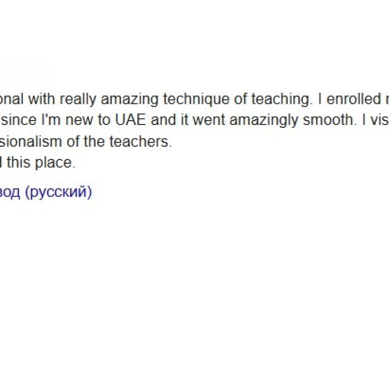This screenshot has height=389, width=389.
Task: Click the word "amazingly" in second line
Action: pyautogui.click(x=263, y=121)
